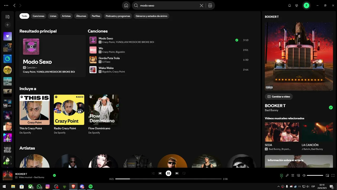Open the Windows notification center
The width and height of the screenshot is (337, 190).
point(332,187)
